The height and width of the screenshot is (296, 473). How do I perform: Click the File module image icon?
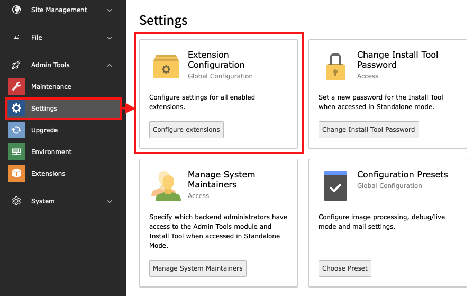(x=16, y=37)
